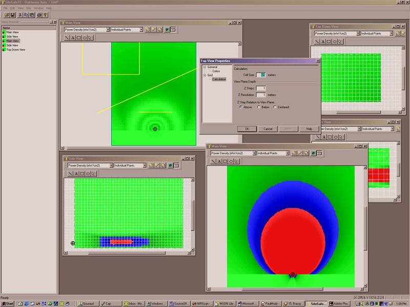Select Line tool in Top Down View window

pyautogui.click(x=317, y=41)
